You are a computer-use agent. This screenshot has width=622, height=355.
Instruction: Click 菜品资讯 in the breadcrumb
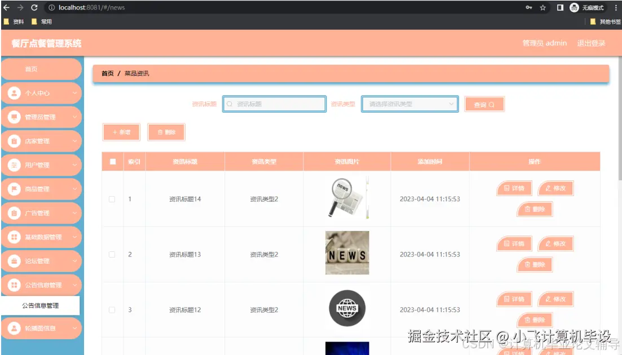click(137, 73)
